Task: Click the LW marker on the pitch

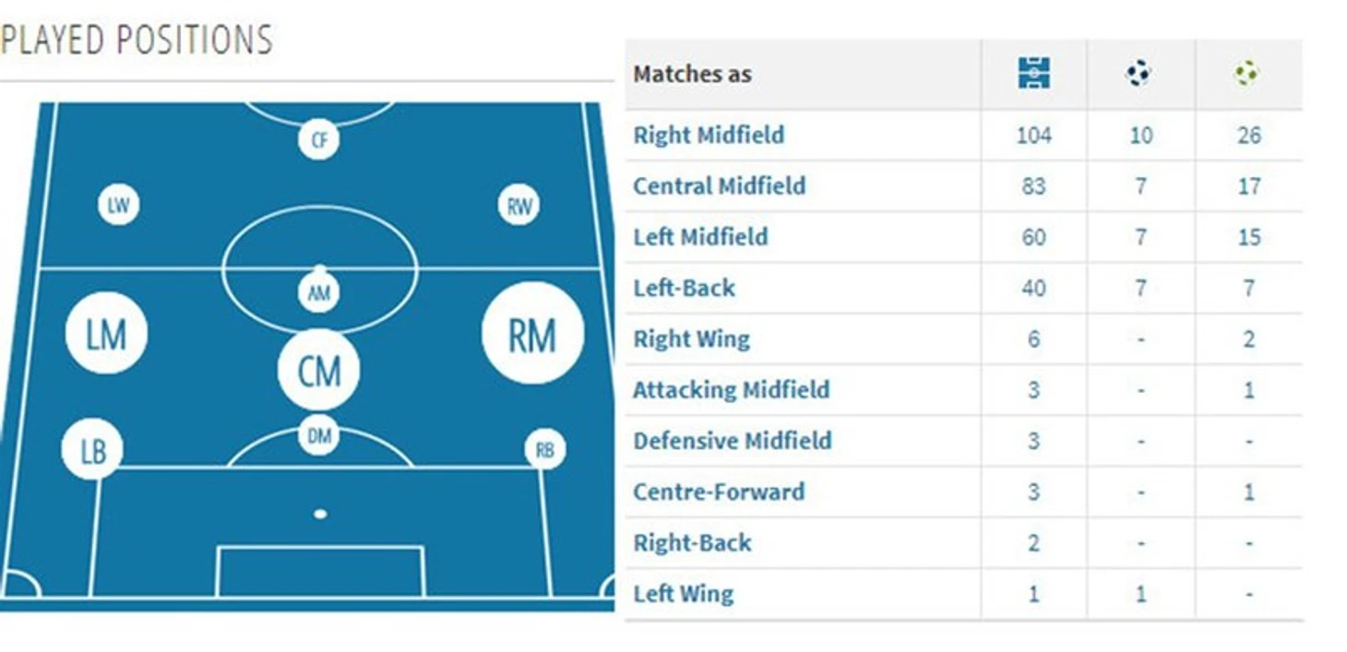Action: [118, 205]
